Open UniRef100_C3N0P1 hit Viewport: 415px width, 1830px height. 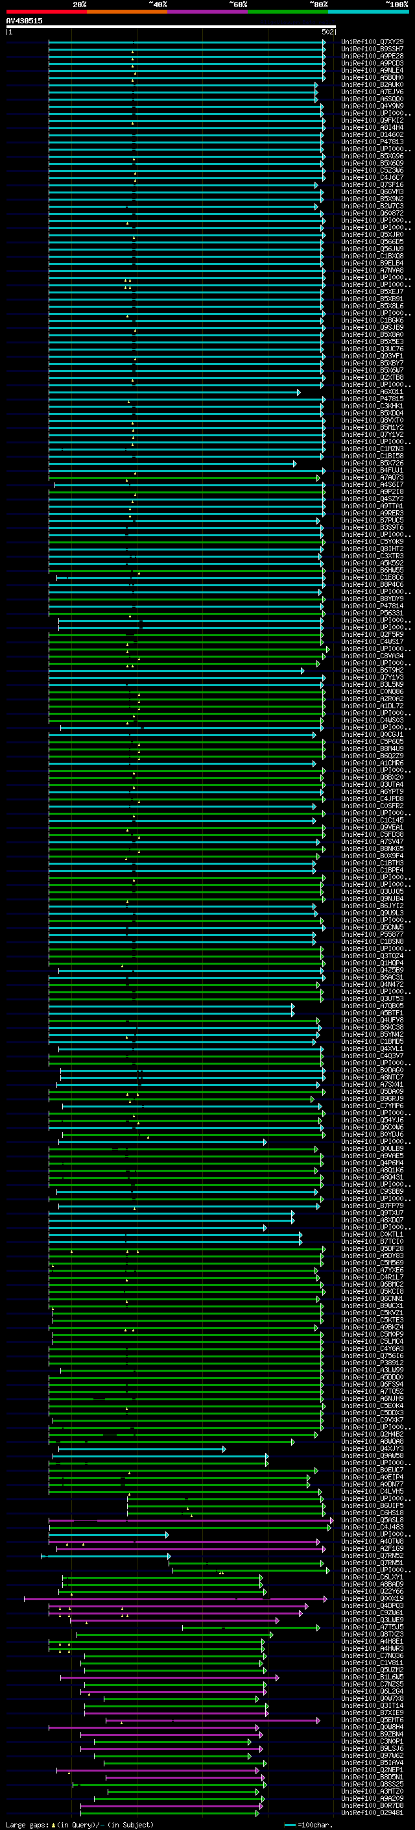372,1742
